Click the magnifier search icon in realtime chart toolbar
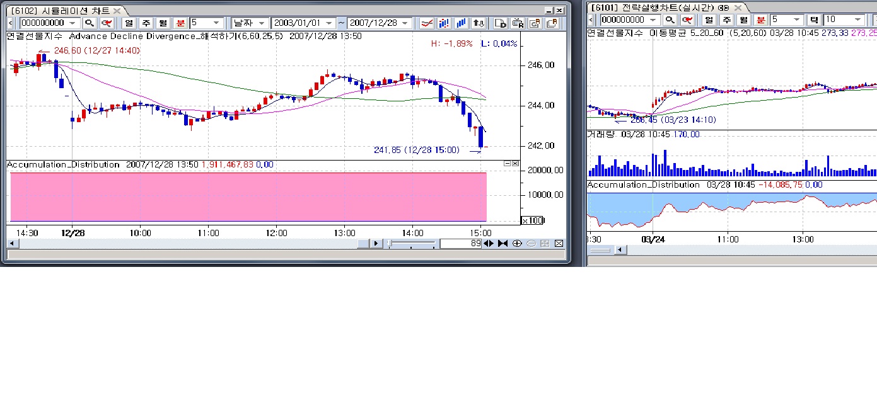The width and height of the screenshot is (877, 408). pos(671,20)
